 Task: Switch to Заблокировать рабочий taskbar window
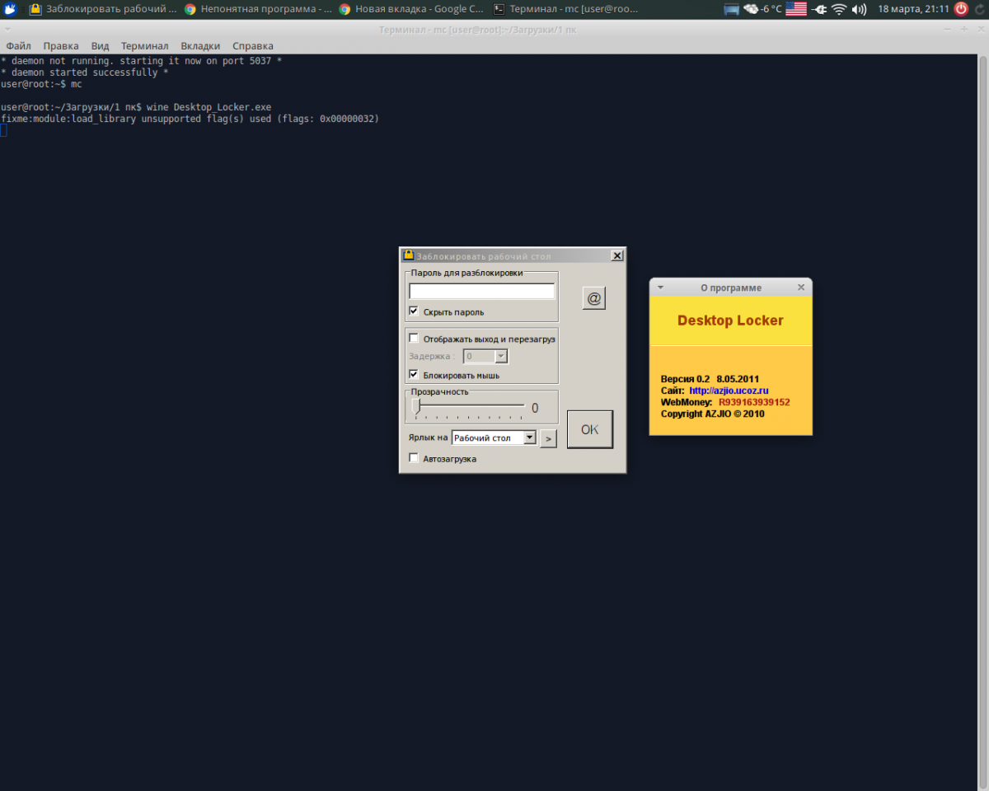click(x=102, y=9)
